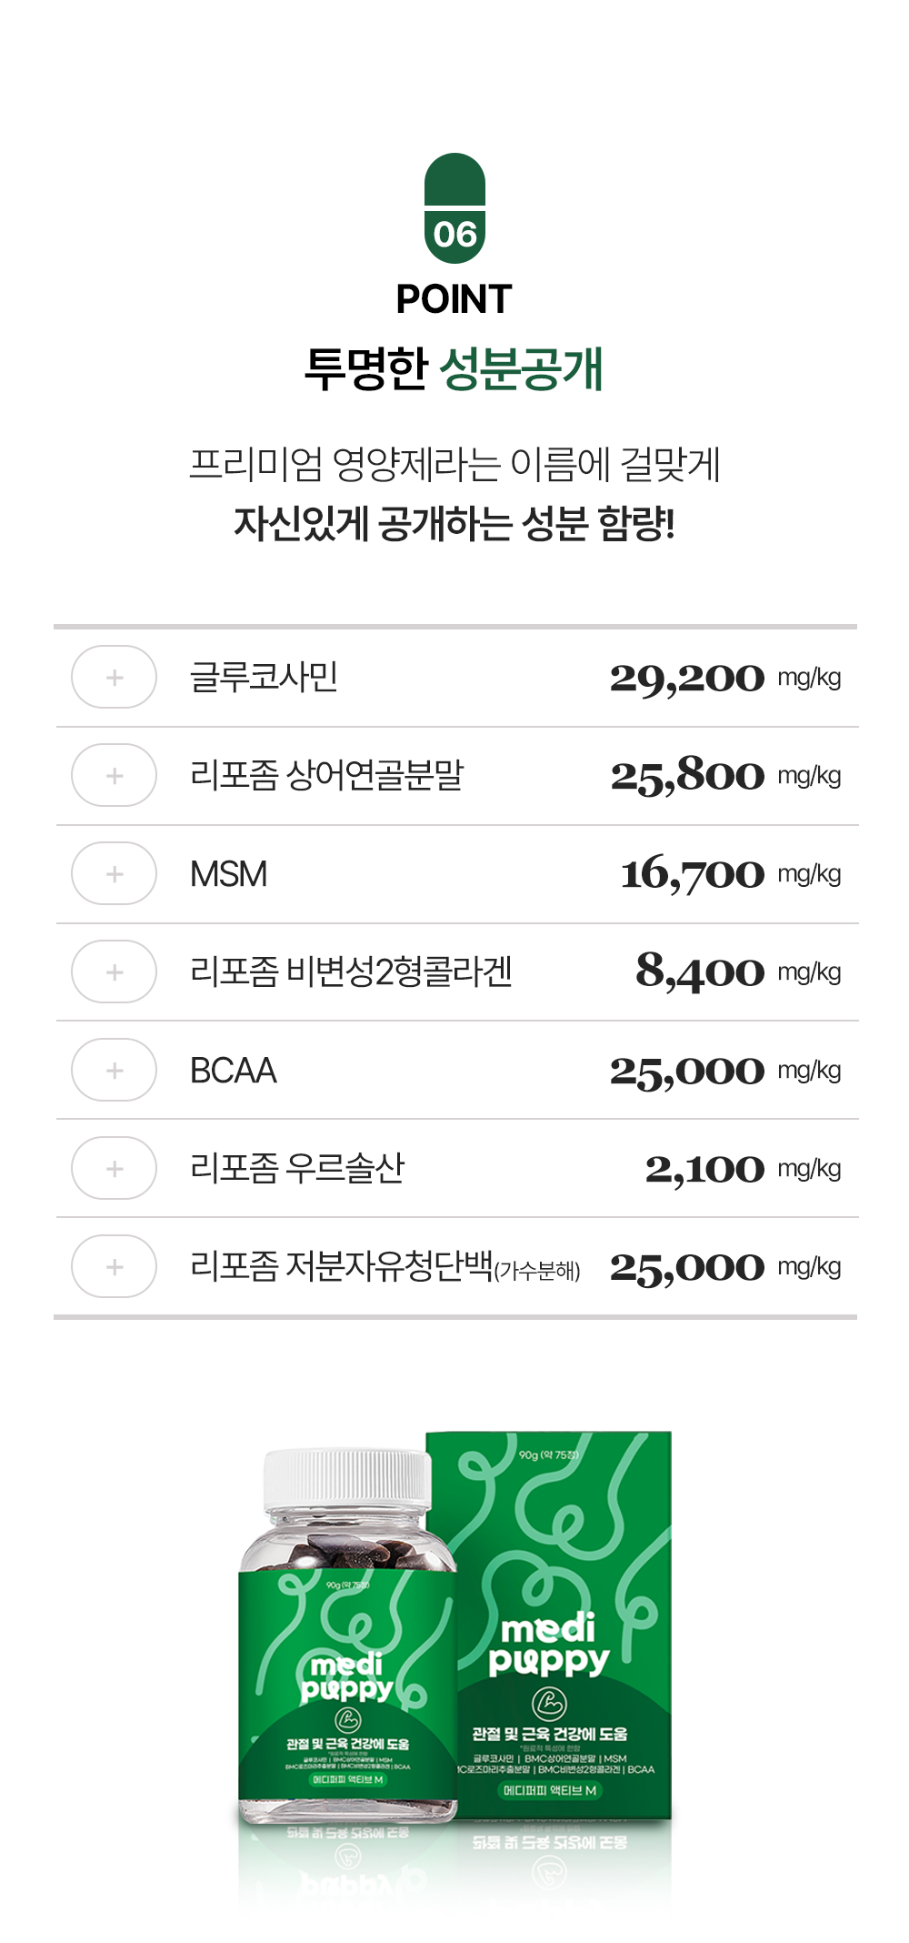The height and width of the screenshot is (1943, 909).
Task: Click the 메디퍼피 액티브 M badge on box
Action: pyautogui.click(x=550, y=1790)
